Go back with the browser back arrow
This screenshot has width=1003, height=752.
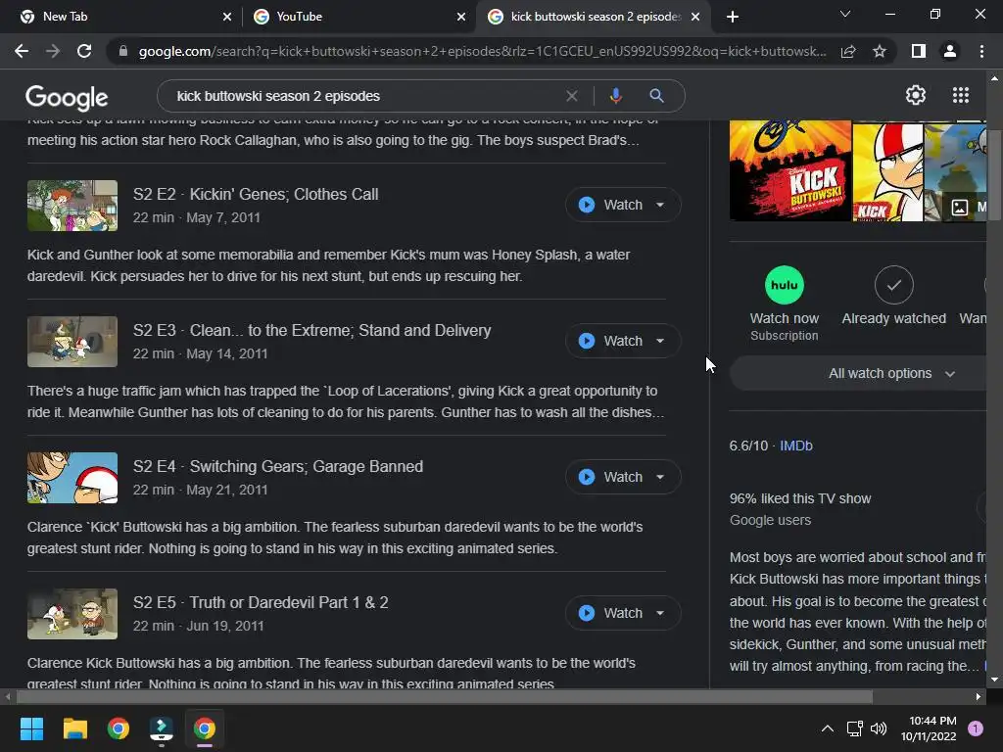click(x=22, y=51)
